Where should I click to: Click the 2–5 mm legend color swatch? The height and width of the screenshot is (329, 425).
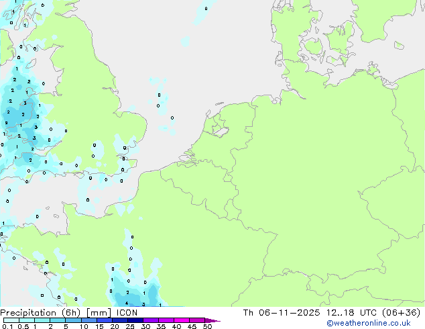tap(58, 320)
